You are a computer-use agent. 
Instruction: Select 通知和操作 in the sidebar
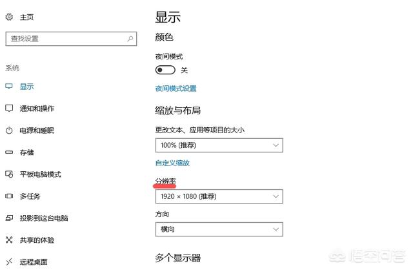(x=37, y=109)
